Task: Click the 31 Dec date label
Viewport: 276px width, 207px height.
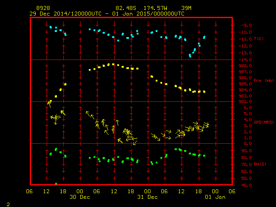Action: tap(147, 197)
